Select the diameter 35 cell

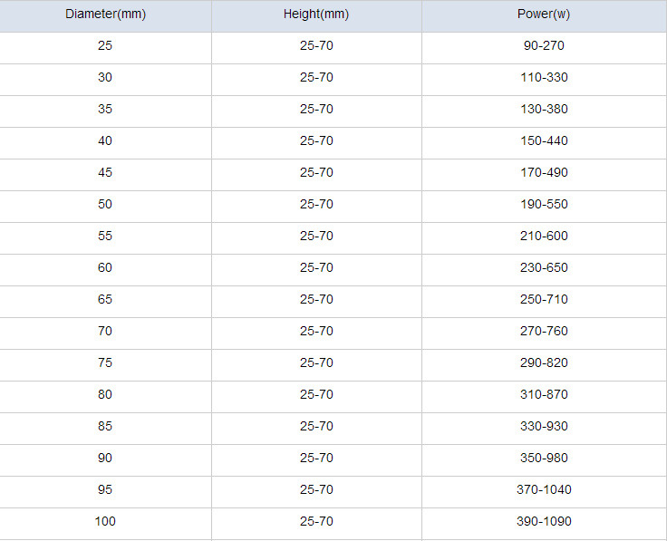pos(105,110)
